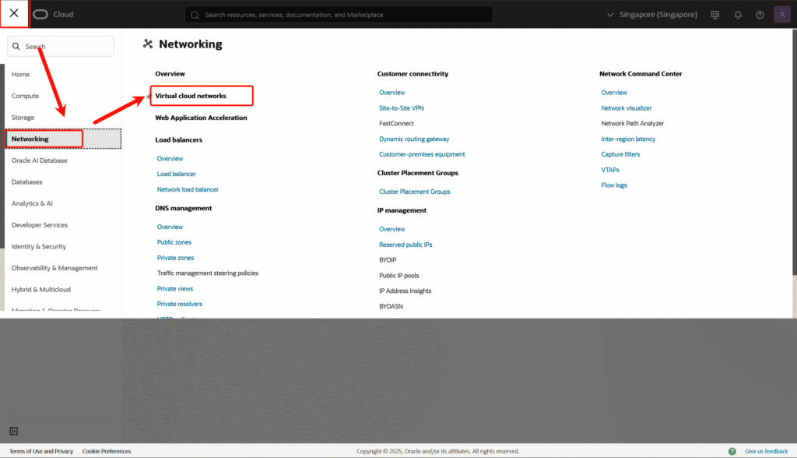Click the page's vertical scrollbar
797x458 pixels.
click(793, 156)
